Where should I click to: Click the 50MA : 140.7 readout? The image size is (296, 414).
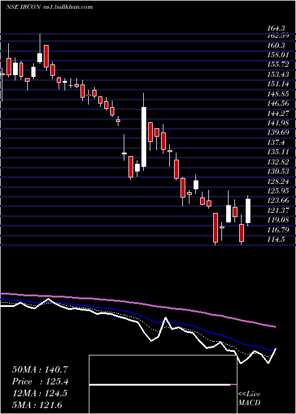(40, 370)
